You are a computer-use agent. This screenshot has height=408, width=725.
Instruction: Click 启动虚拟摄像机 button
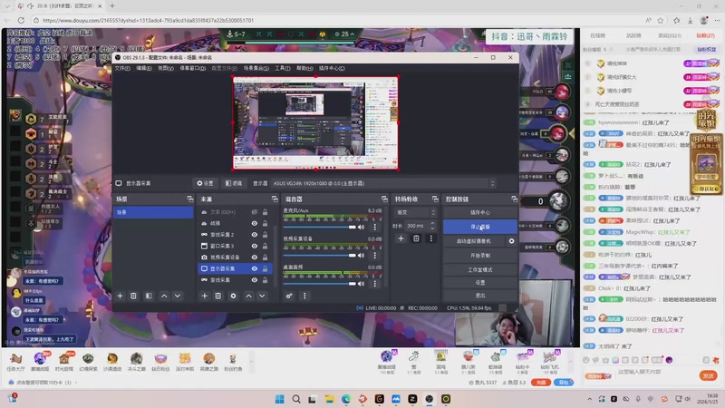(x=474, y=241)
